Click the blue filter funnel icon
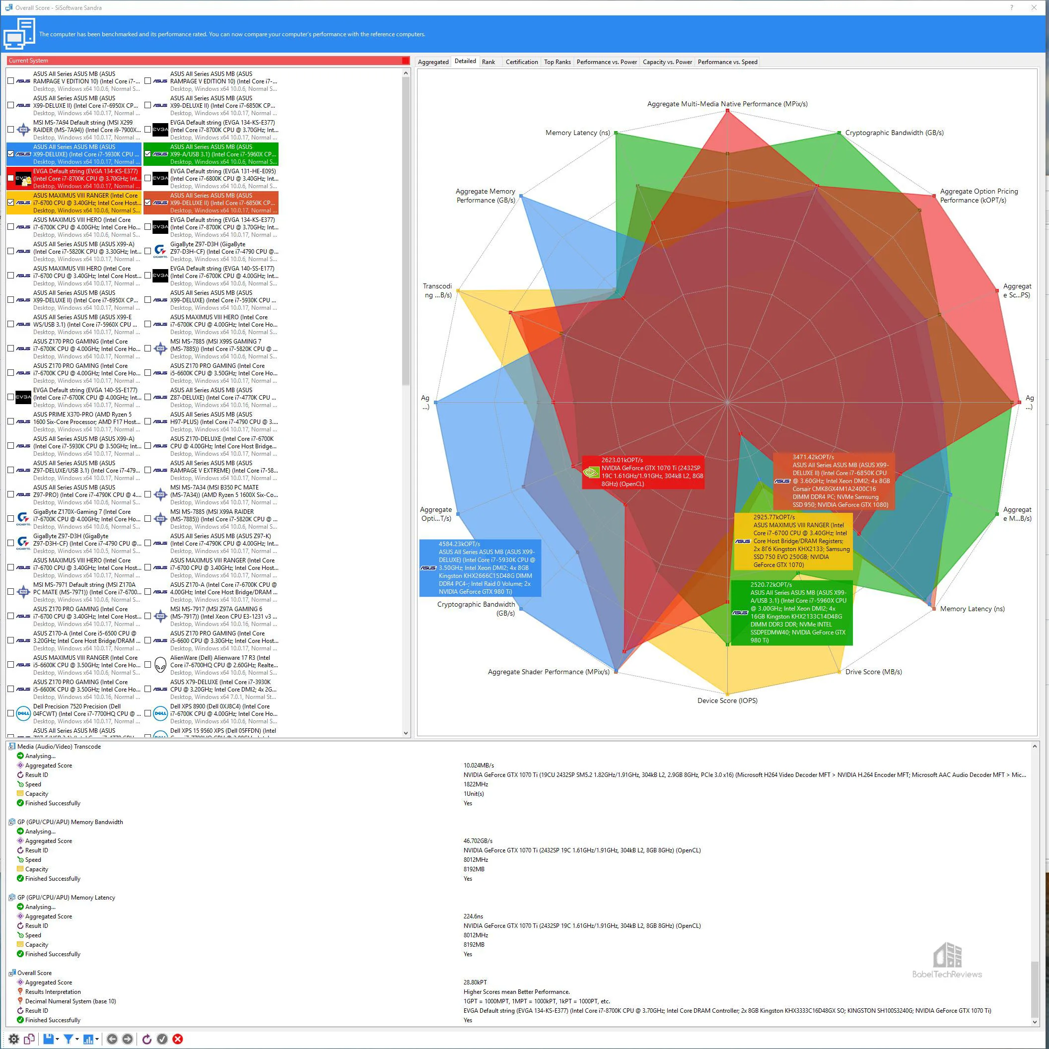 [69, 1039]
